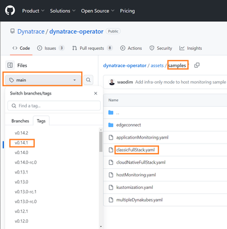Go to the parent directory folder icon

coord(111,112)
